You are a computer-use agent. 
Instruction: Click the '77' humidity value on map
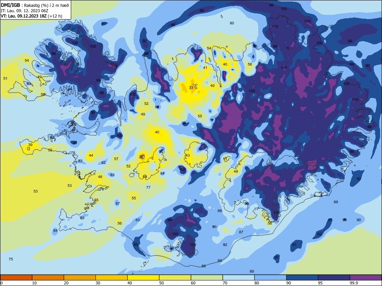point(148,187)
